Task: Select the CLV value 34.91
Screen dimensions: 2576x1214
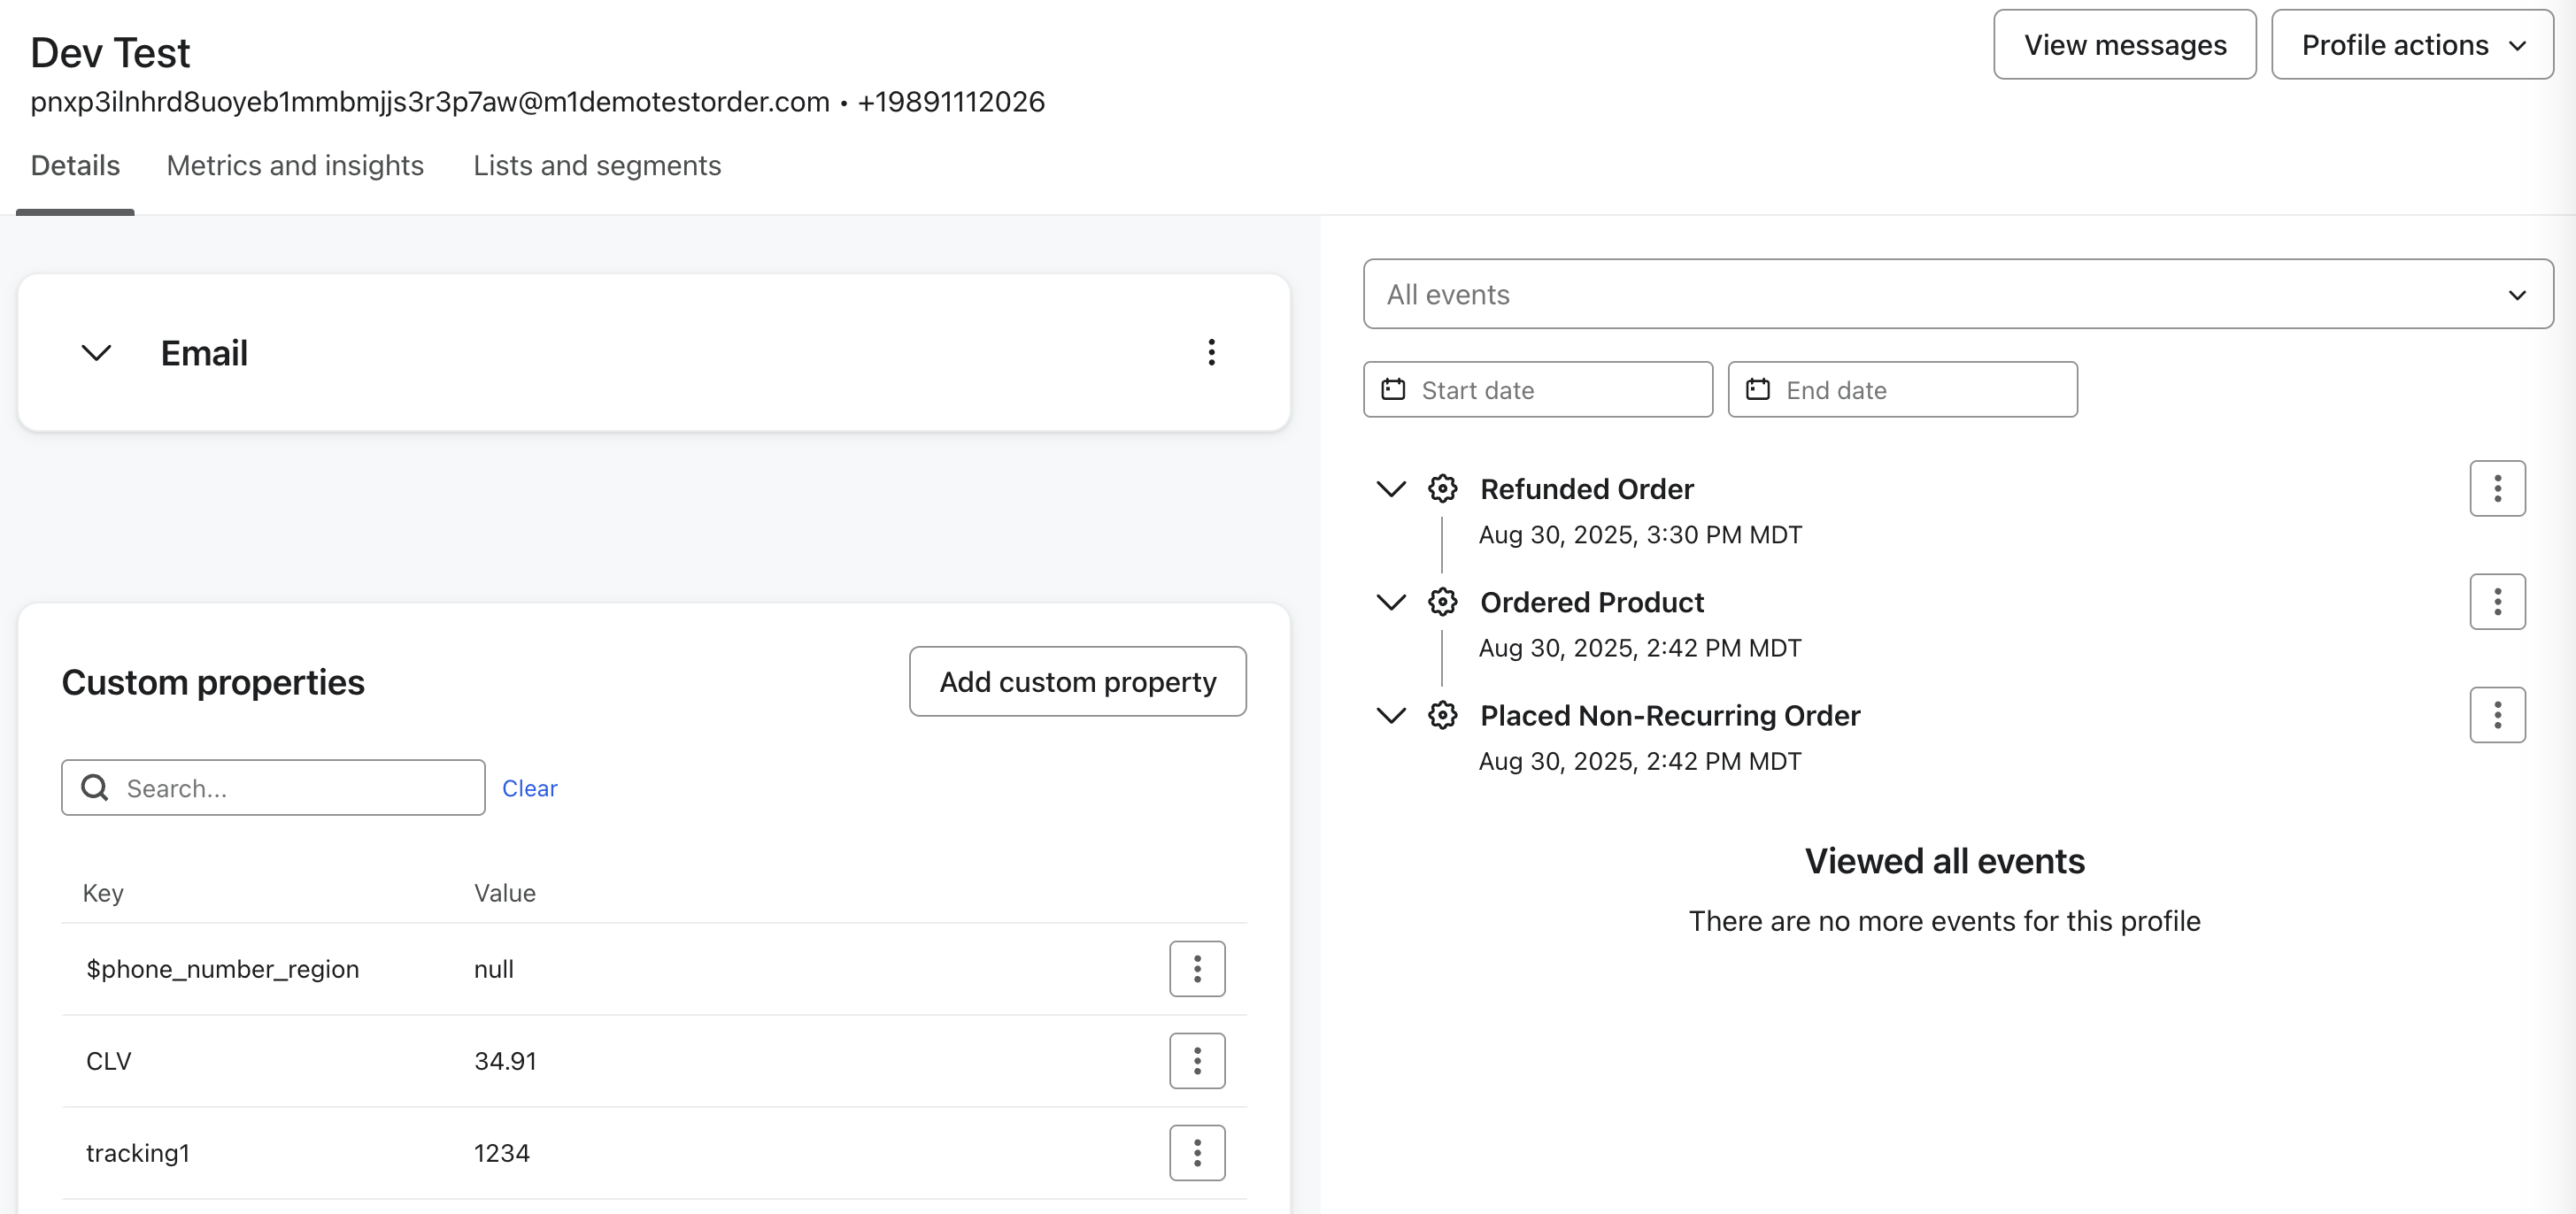Action: [505, 1061]
